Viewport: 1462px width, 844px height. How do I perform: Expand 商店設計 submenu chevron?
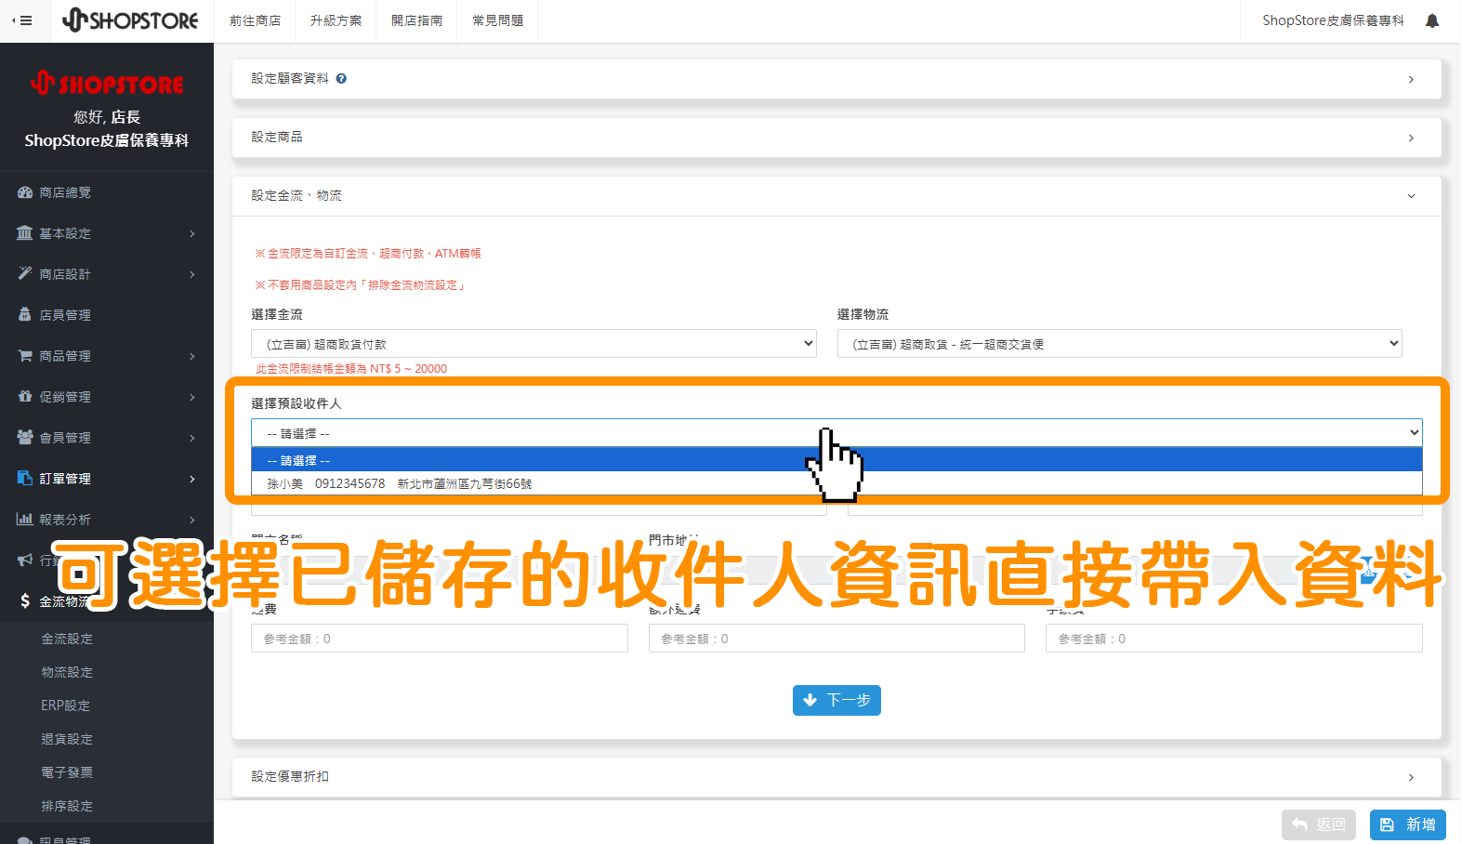192,274
